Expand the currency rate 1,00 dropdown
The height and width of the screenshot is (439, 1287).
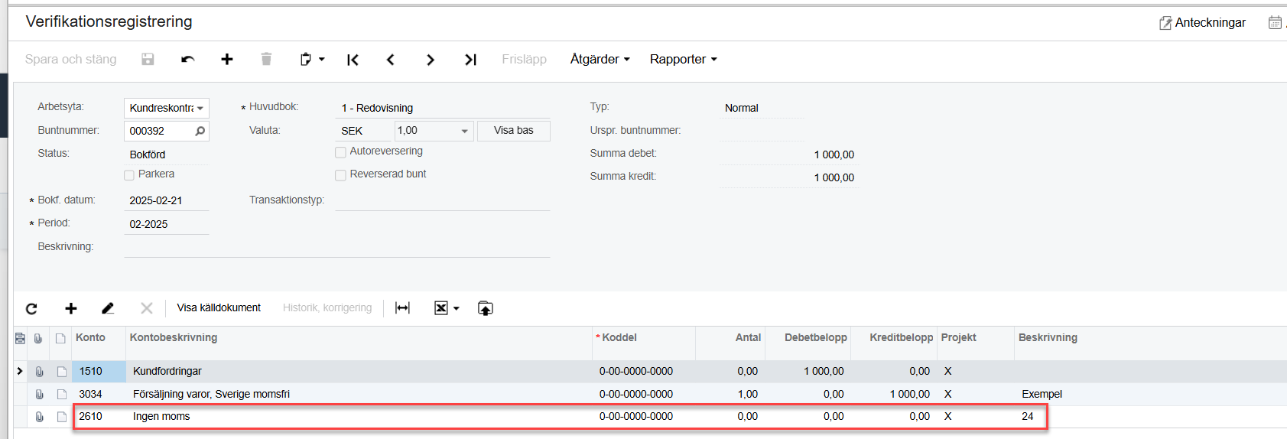464,131
